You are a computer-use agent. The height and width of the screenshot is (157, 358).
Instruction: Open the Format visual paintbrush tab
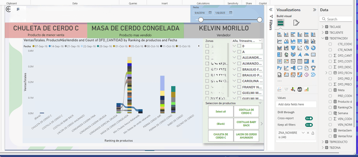click(x=296, y=23)
